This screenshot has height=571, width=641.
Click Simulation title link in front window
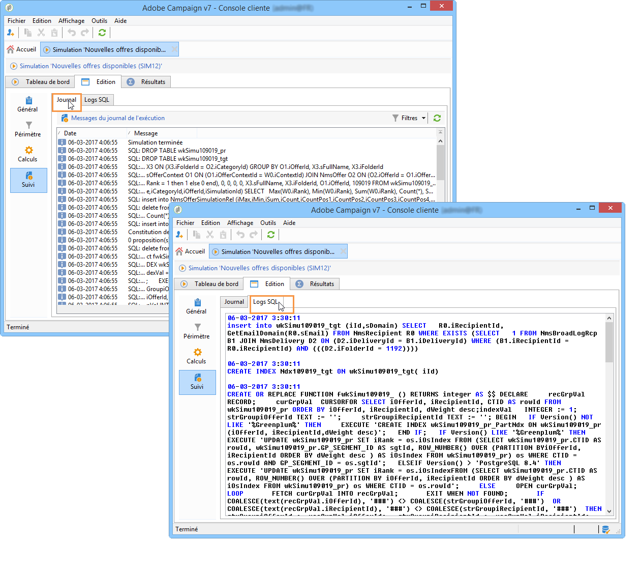coord(259,268)
